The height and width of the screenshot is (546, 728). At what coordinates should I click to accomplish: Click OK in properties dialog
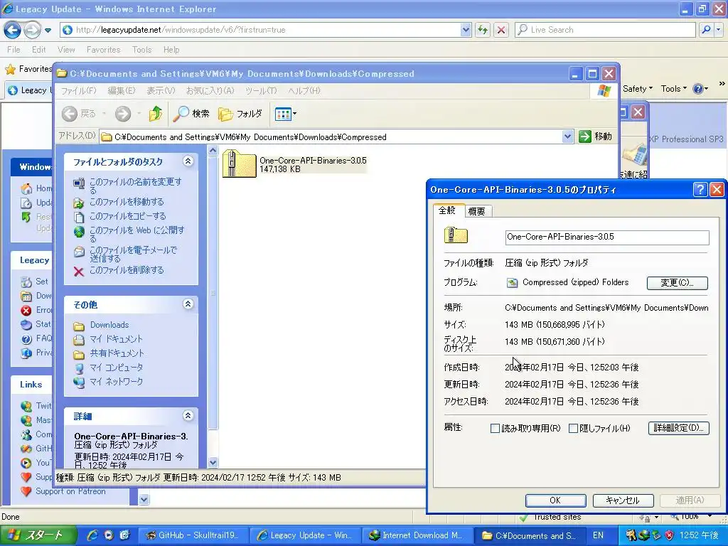555,500
